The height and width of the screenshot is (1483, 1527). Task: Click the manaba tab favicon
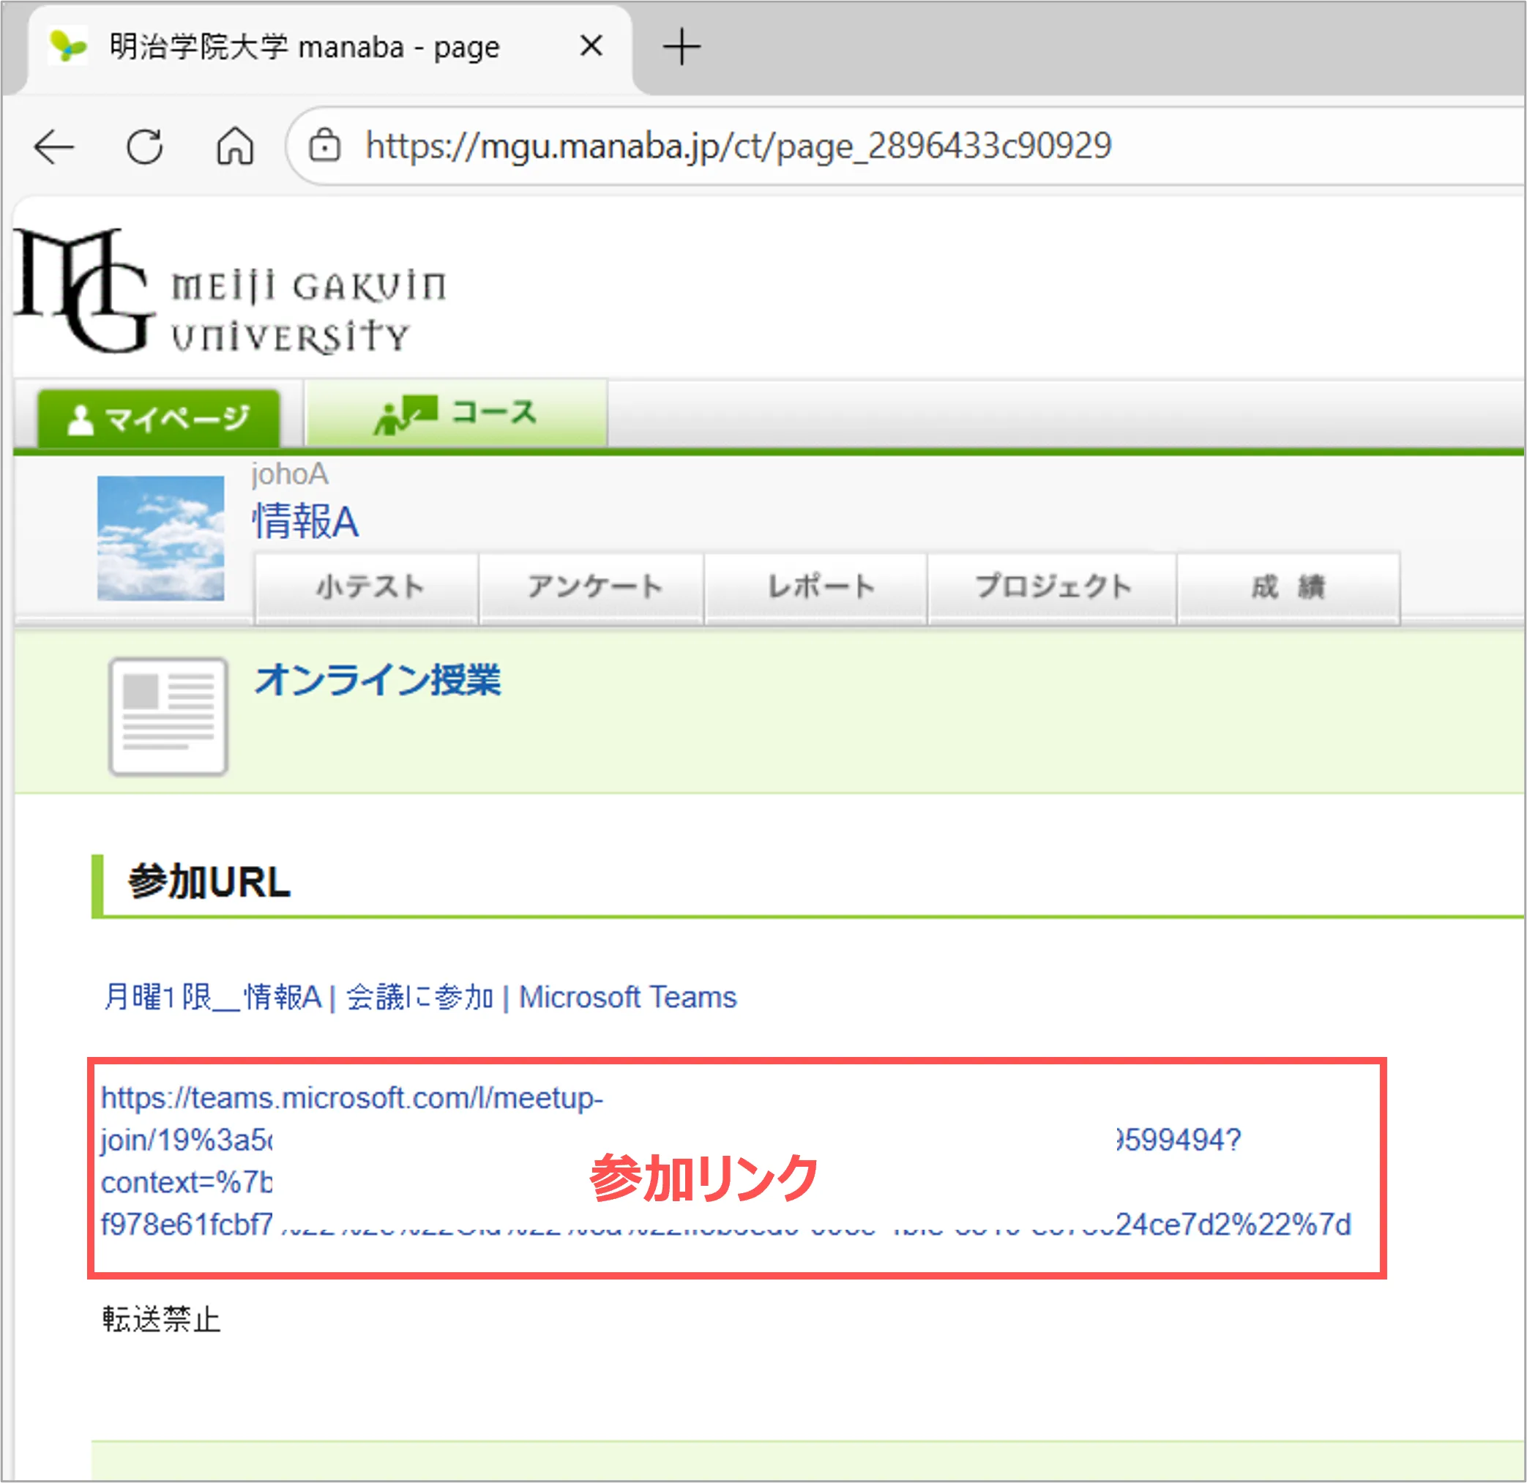(68, 47)
